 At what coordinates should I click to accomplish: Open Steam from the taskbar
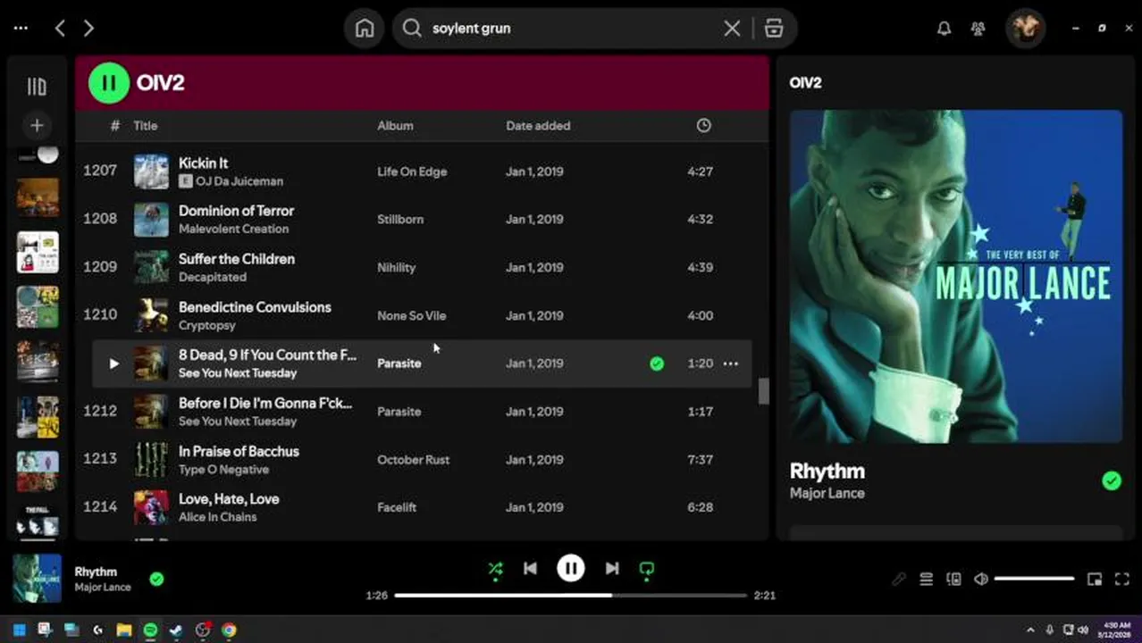click(176, 630)
